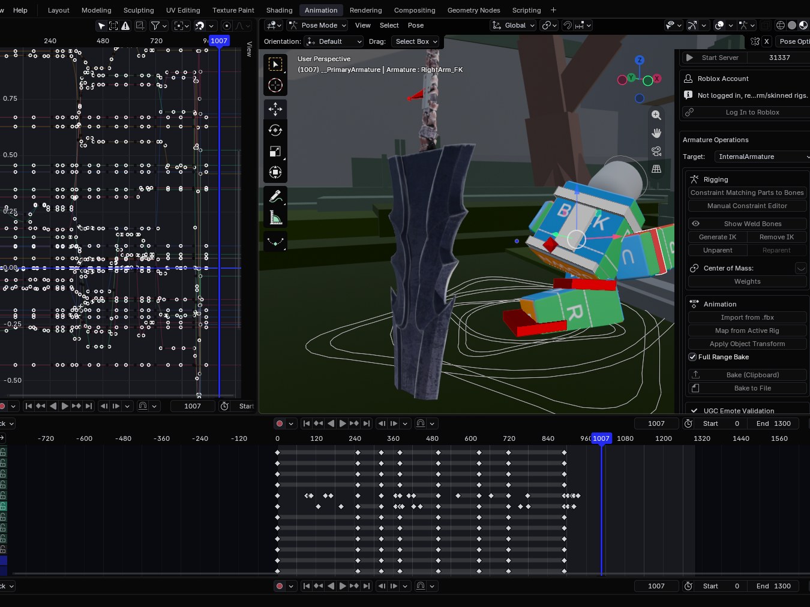The image size is (810, 607).
Task: Choose material preview shading icon
Action: pos(803,25)
